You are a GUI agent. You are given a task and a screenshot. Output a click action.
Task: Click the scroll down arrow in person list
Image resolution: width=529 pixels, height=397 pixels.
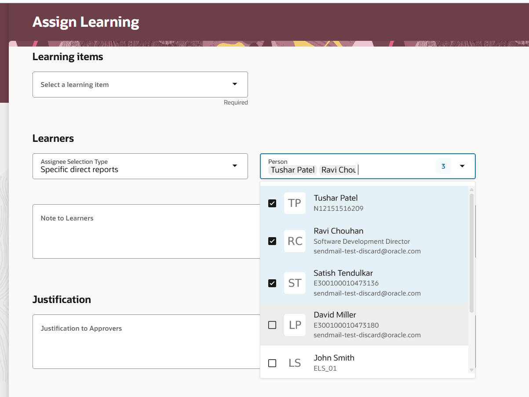pos(472,370)
